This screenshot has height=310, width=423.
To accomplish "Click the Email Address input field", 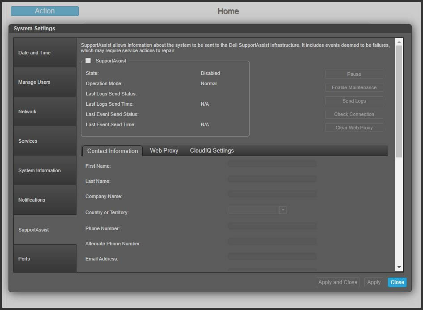I will coord(272,256).
